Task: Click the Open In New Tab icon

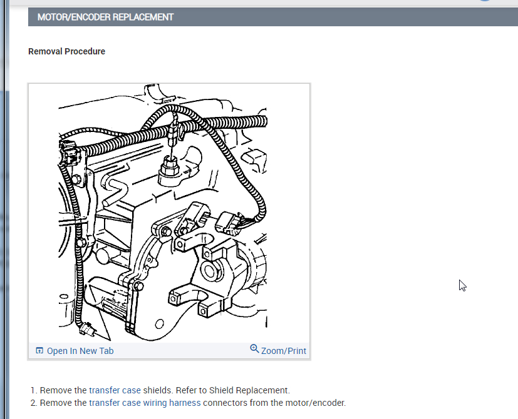Action: [39, 350]
